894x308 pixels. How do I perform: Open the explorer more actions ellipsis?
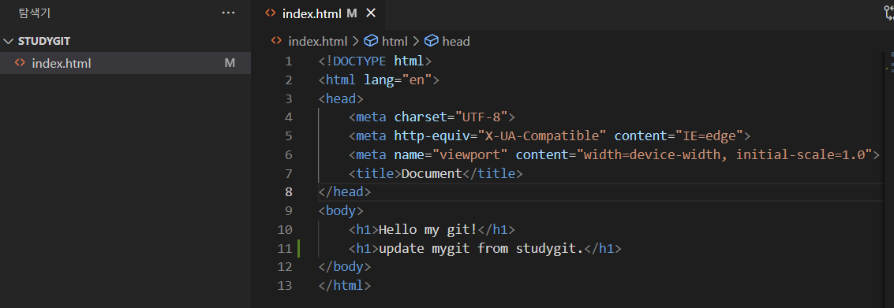pos(228,13)
